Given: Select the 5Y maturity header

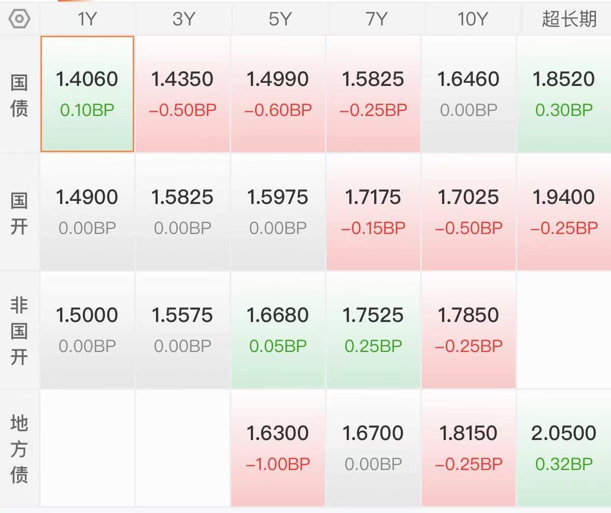Looking at the screenshot, I should [x=280, y=19].
